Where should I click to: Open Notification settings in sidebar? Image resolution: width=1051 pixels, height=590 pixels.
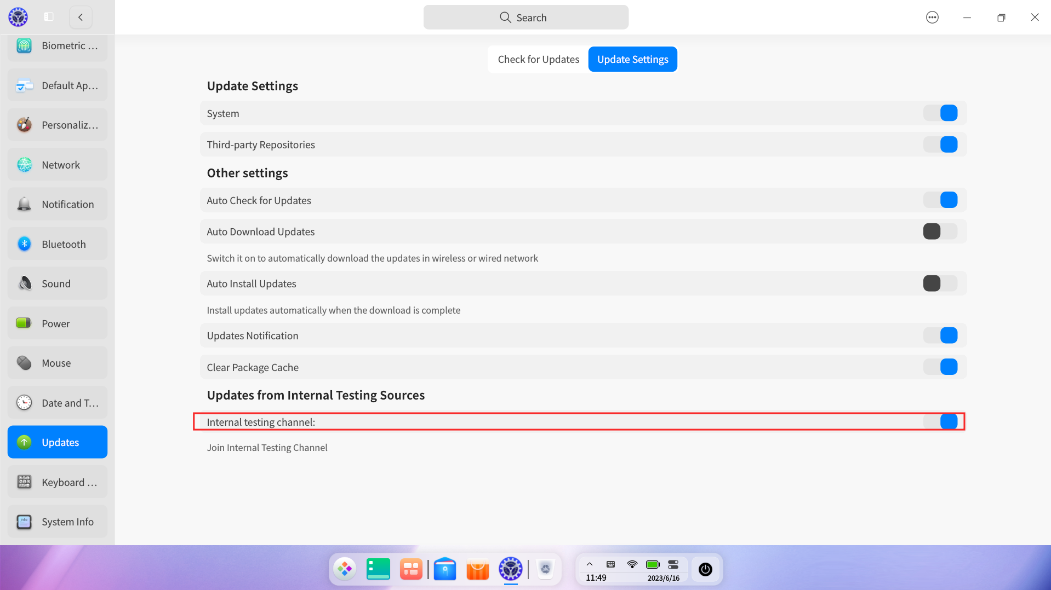[58, 204]
